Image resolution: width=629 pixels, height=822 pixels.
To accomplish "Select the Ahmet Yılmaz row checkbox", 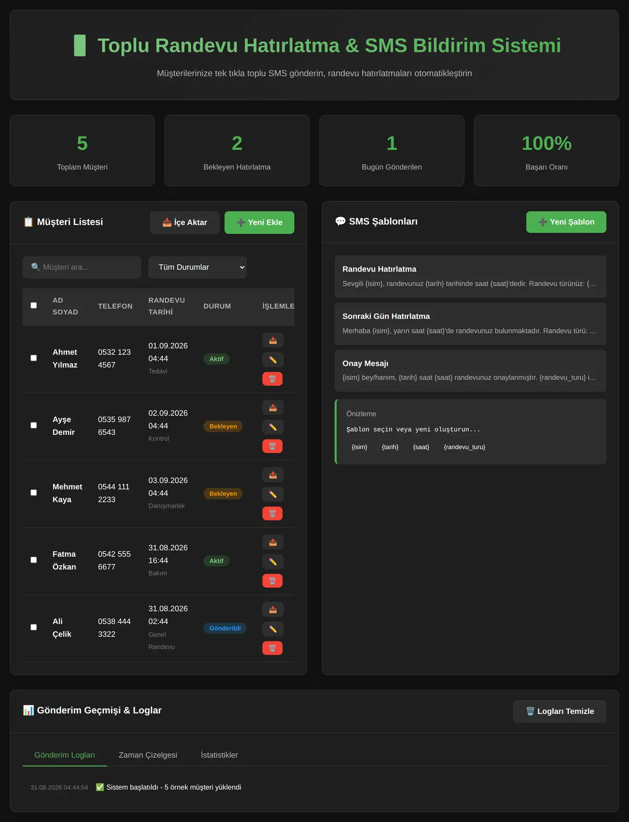I will (x=34, y=358).
